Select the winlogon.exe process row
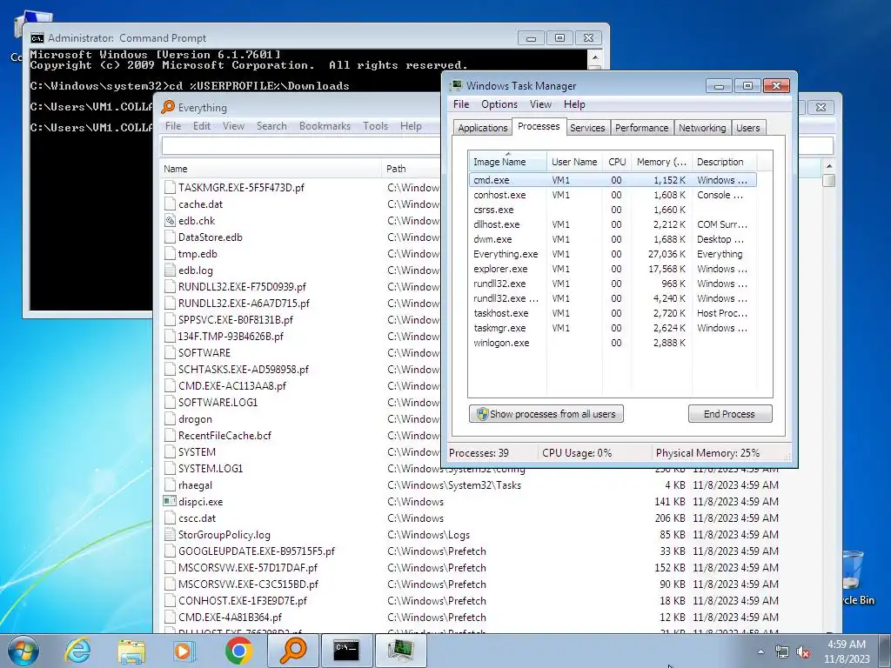 [x=613, y=343]
